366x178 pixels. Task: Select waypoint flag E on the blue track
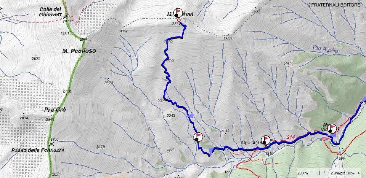198,137
